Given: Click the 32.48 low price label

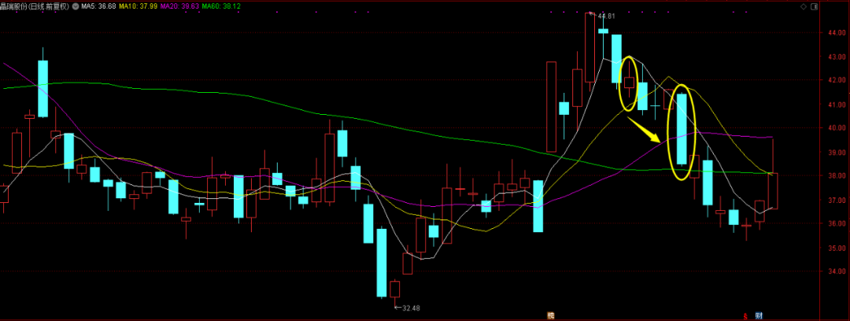Looking at the screenshot, I should pos(411,308).
